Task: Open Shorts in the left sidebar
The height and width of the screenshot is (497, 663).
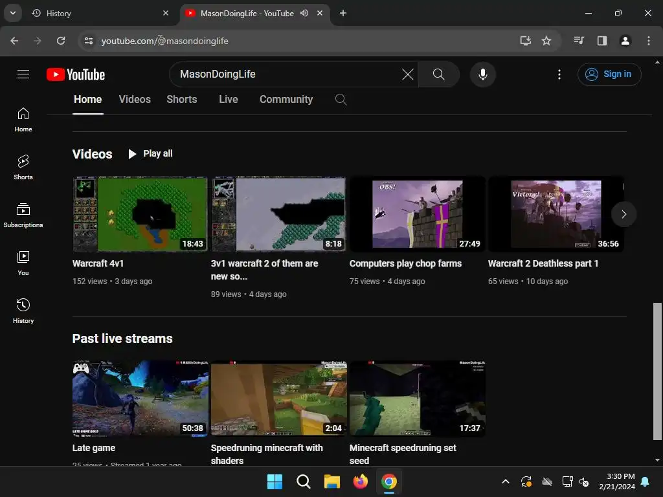Action: tap(23, 168)
